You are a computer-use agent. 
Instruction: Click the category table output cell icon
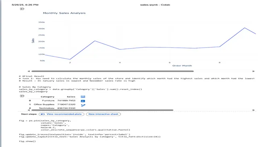tap(22, 96)
